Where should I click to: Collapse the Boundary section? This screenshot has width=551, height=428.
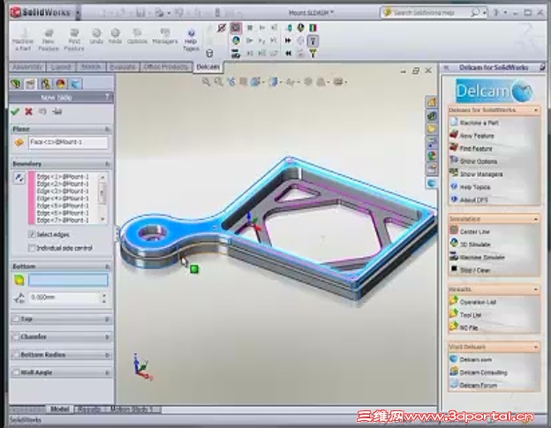[108, 164]
